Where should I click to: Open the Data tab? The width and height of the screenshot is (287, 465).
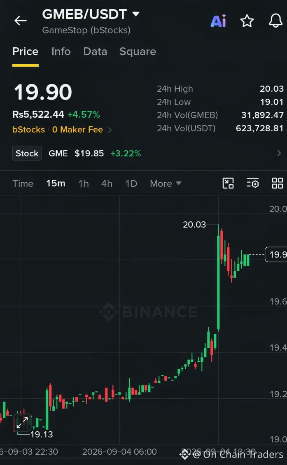tap(95, 51)
